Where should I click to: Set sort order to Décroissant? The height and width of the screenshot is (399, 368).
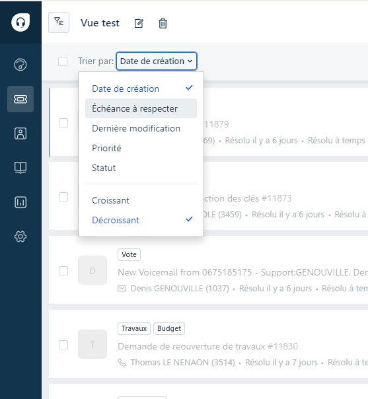coord(141,220)
